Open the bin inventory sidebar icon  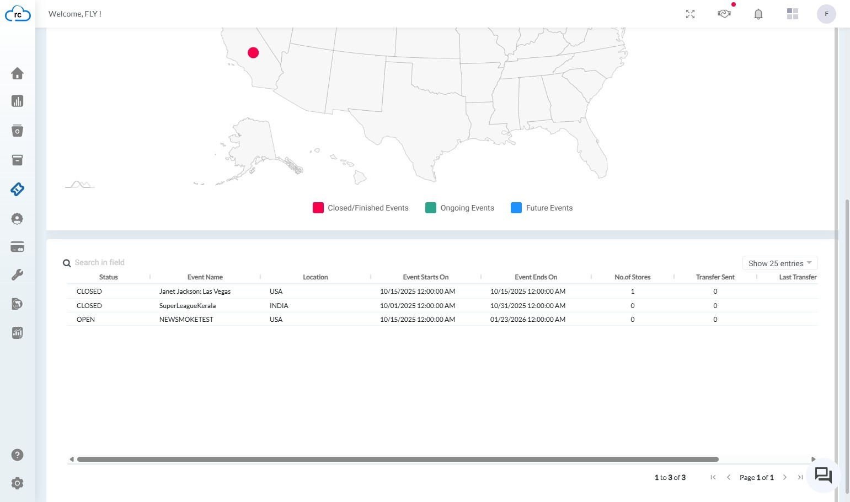[17, 131]
